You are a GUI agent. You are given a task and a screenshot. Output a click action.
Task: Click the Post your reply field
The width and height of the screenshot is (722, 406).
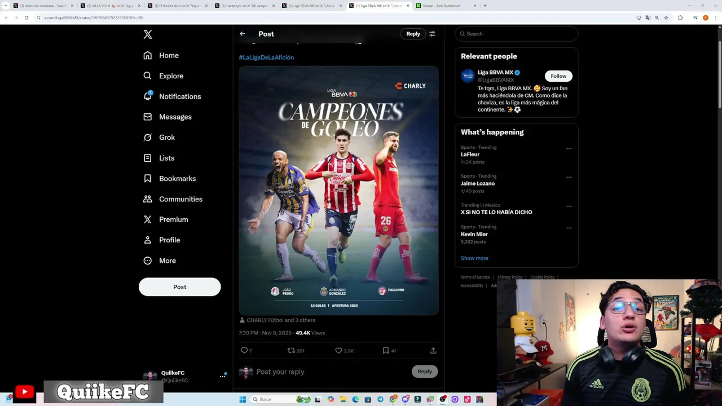(x=331, y=372)
